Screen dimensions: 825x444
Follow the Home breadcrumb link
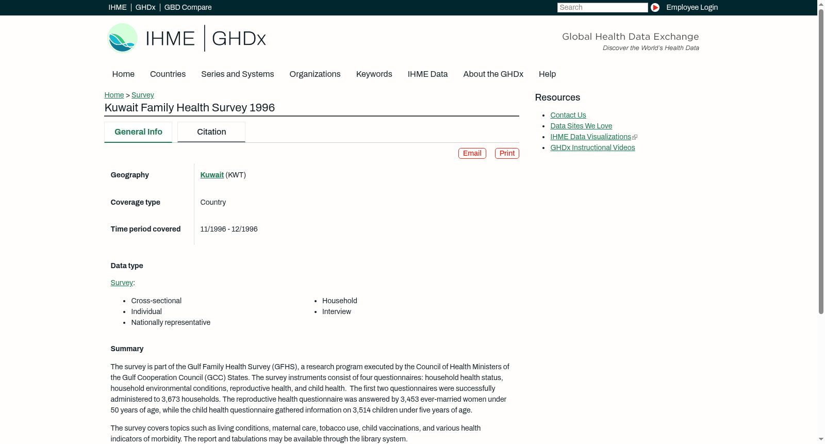[x=114, y=95]
